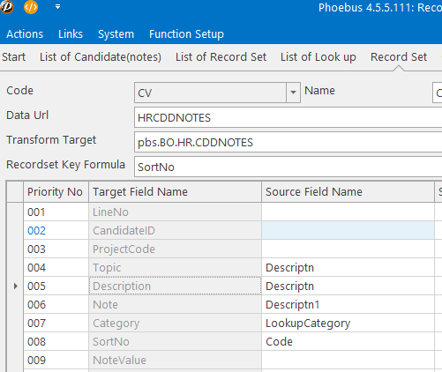Select the empty source cell for CandidateID
Image resolution: width=442 pixels, height=372 pixels.
click(348, 231)
